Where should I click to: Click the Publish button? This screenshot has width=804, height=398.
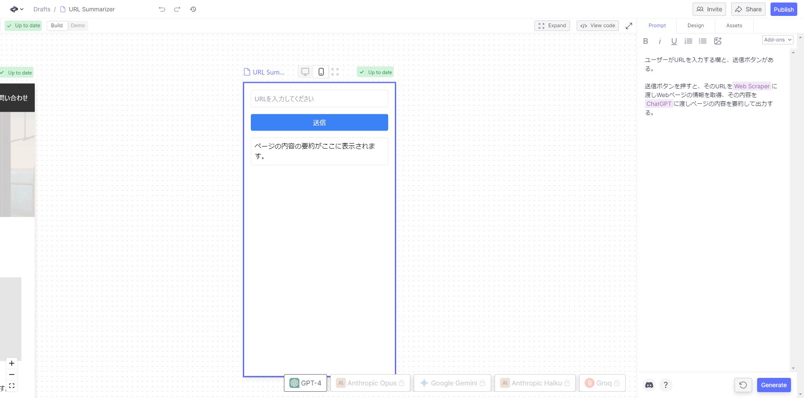[x=783, y=9]
